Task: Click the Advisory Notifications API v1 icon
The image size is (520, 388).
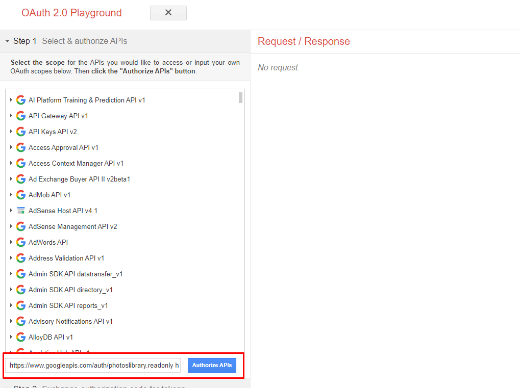Action: [20, 321]
